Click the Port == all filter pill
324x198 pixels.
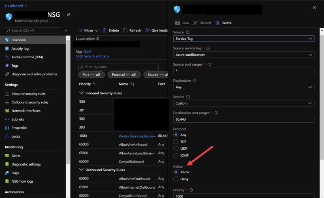(x=92, y=75)
